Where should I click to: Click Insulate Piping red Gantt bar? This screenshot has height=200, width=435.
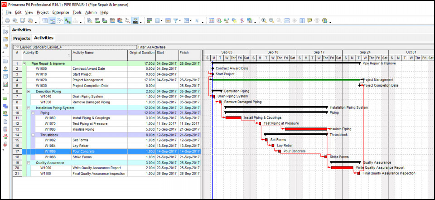[x=306, y=129]
